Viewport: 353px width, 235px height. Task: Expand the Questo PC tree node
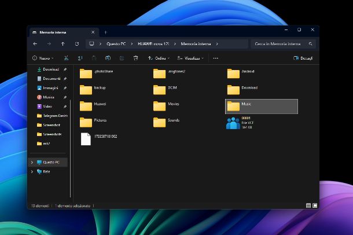(x=32, y=163)
